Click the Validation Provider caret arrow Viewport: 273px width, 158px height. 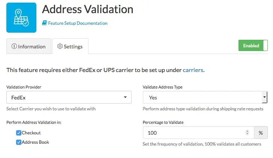[x=125, y=97]
